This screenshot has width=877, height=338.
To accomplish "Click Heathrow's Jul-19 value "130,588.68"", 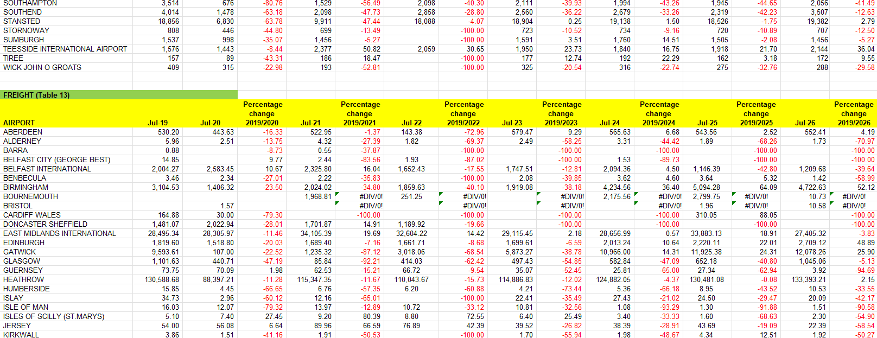I will [162, 279].
